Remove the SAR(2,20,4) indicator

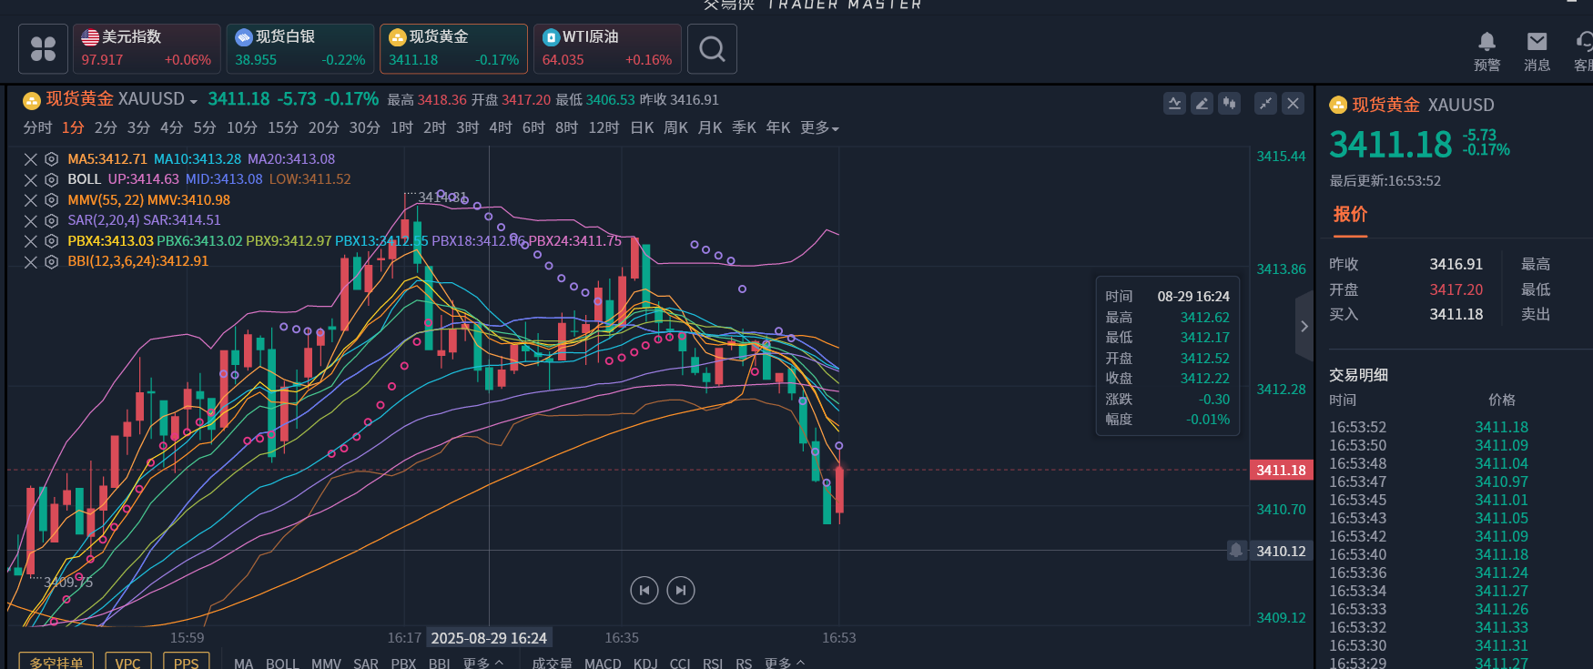[31, 221]
